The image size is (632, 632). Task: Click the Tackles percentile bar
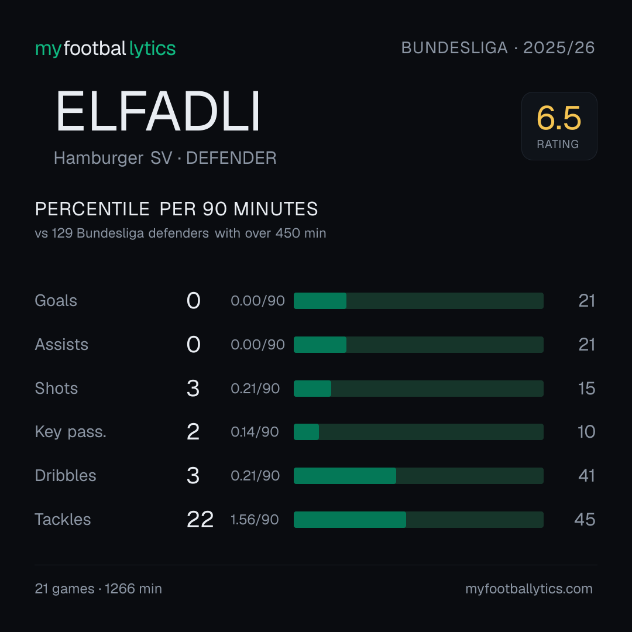click(x=418, y=520)
